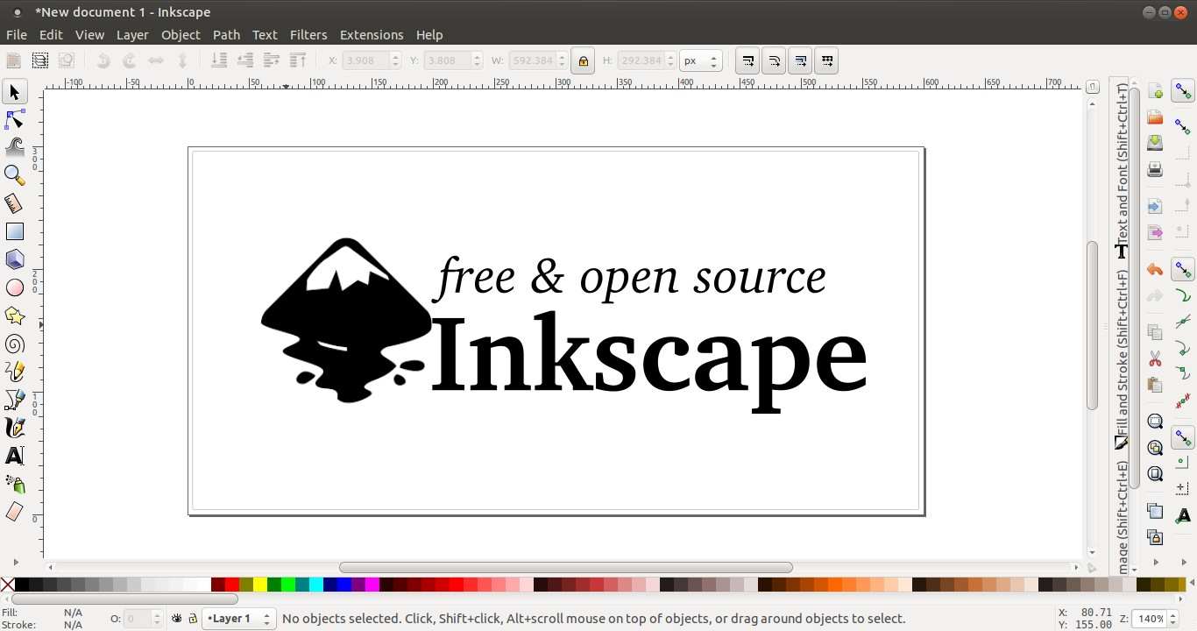Click the Open document folder icon
Viewport: 1197px width, 631px height.
click(1155, 117)
